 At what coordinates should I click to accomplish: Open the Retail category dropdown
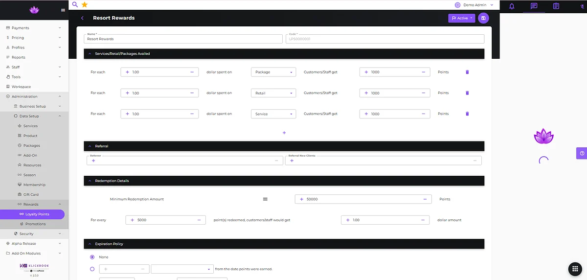[x=273, y=93]
